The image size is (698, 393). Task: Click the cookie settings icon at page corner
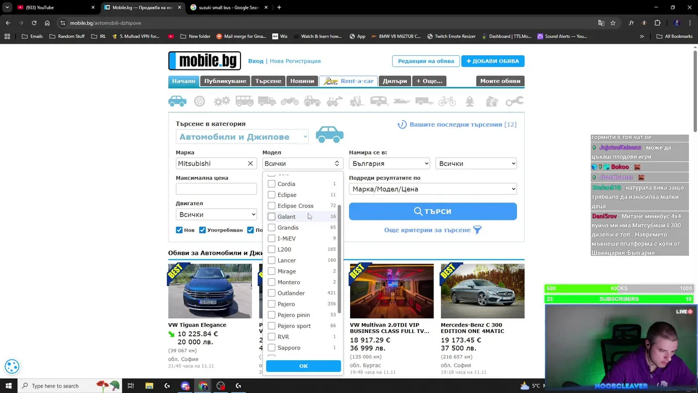click(x=12, y=366)
